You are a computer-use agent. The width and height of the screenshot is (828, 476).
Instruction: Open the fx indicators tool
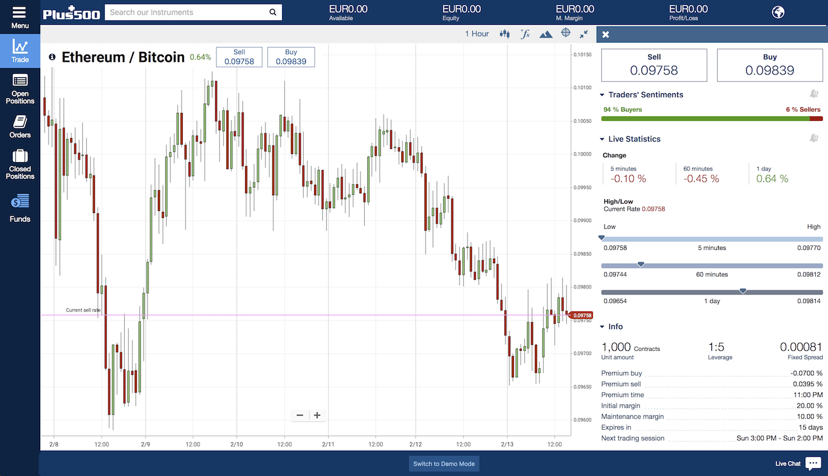point(525,34)
